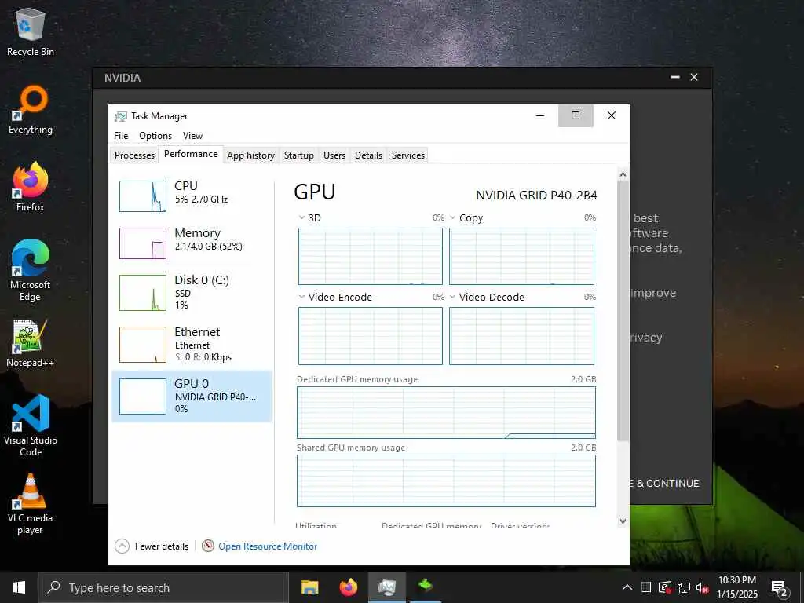Click the taskbar search box
804x603 pixels.
163,587
